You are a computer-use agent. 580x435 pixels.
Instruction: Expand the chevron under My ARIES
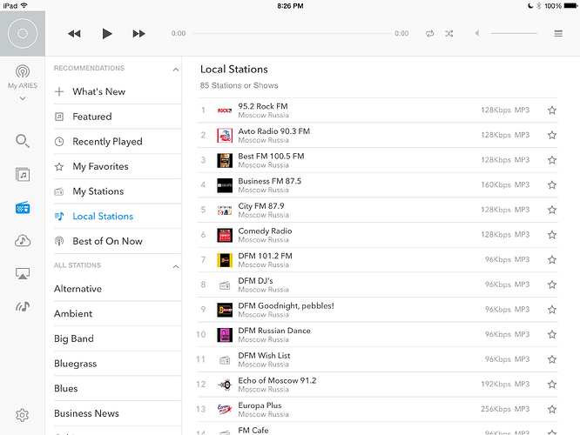click(x=23, y=98)
